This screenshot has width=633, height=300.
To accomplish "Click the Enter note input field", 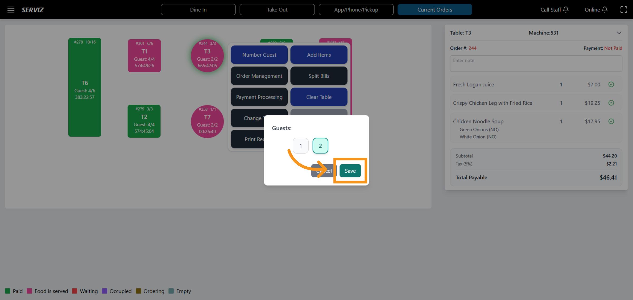I will (x=536, y=64).
